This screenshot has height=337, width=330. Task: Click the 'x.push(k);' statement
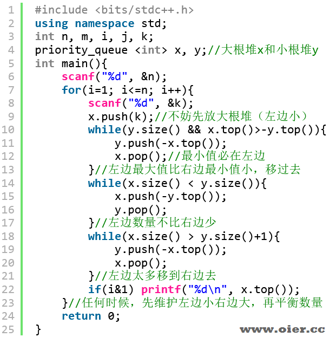click(x=121, y=116)
